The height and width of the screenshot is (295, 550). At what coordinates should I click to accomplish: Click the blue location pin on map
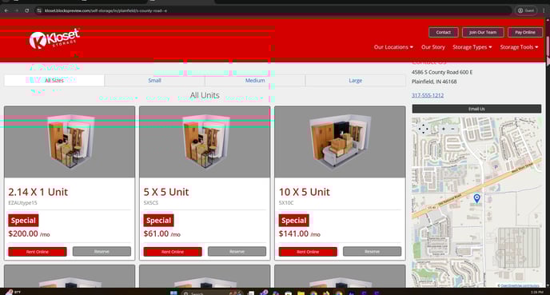[476, 198]
